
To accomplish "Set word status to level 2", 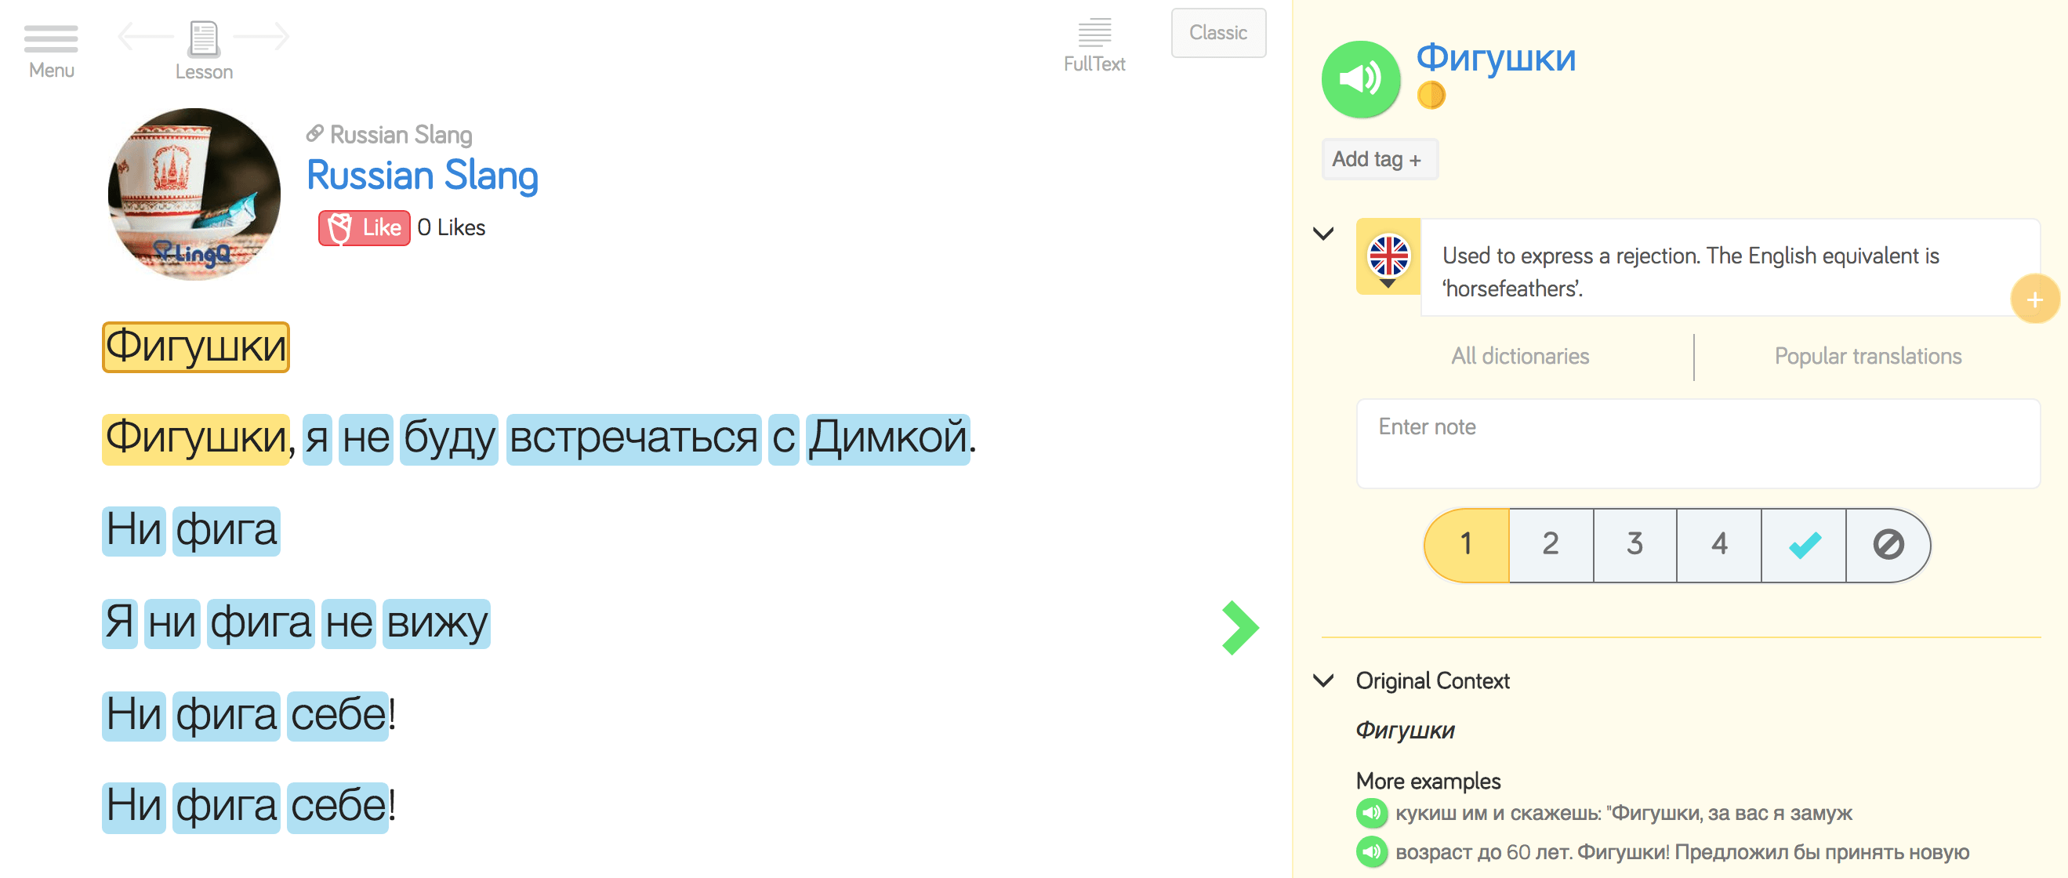I will coord(1550,545).
